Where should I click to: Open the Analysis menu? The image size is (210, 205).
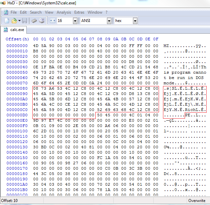(x=64, y=12)
